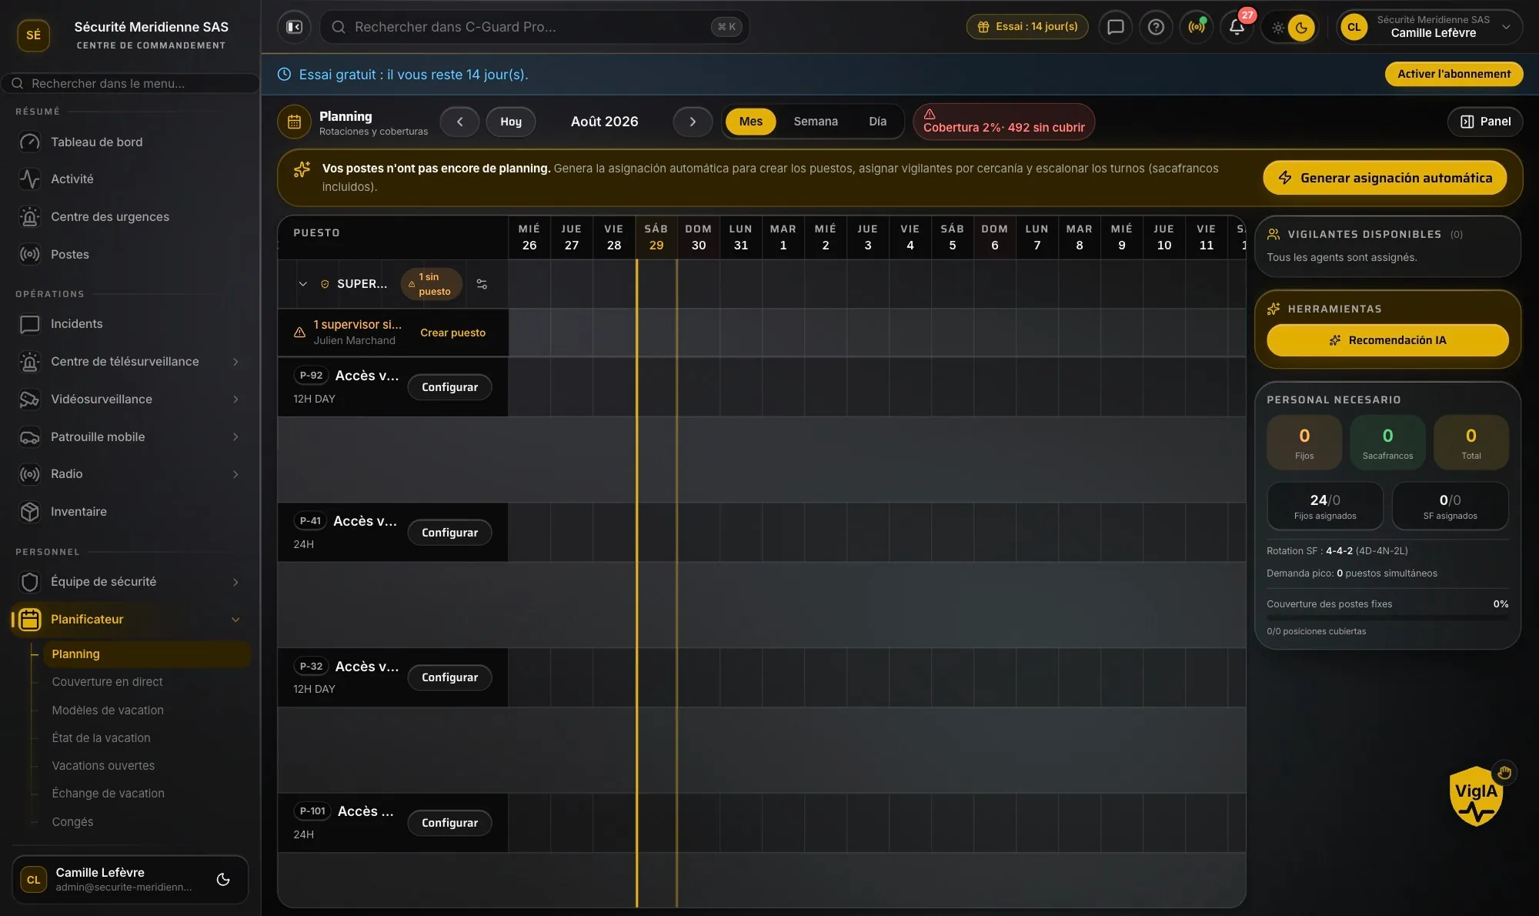1539x916 pixels.
Task: Click the Essai 14 jour(s) trial badge
Action: click(1027, 27)
